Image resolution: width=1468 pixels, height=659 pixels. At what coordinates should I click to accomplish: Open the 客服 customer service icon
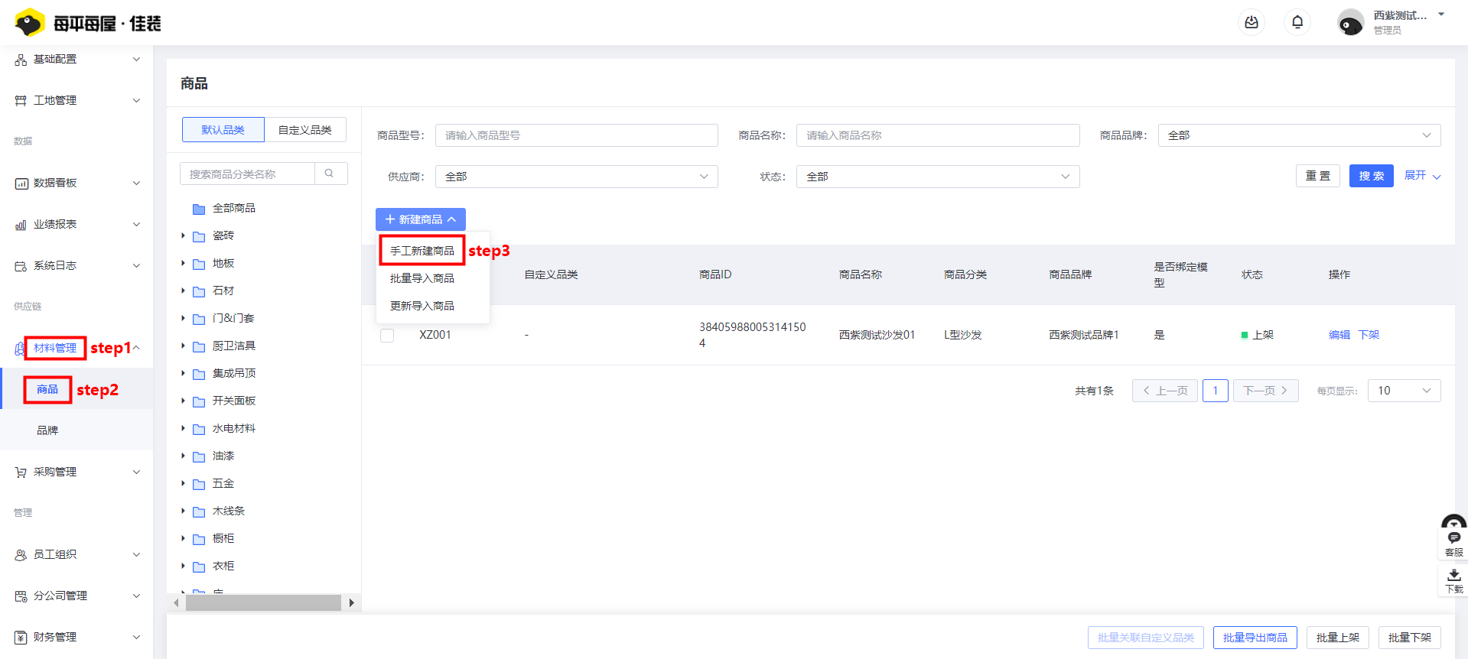pos(1454,542)
